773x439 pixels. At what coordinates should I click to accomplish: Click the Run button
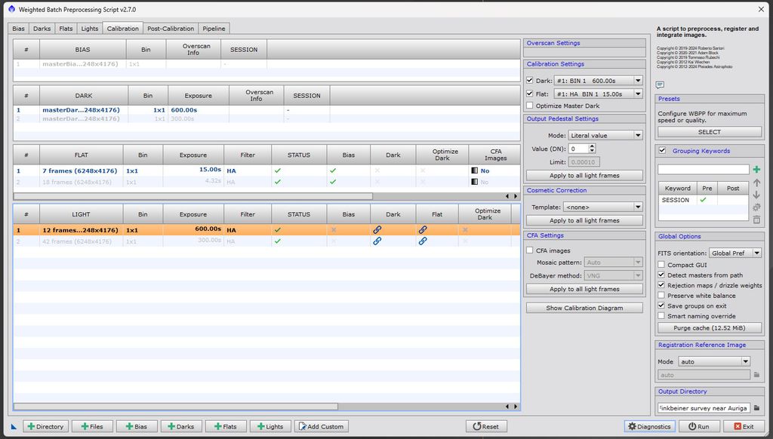(699, 427)
